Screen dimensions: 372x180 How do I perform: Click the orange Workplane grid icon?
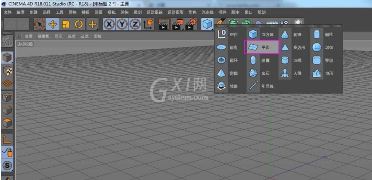pyautogui.click(x=7, y=84)
